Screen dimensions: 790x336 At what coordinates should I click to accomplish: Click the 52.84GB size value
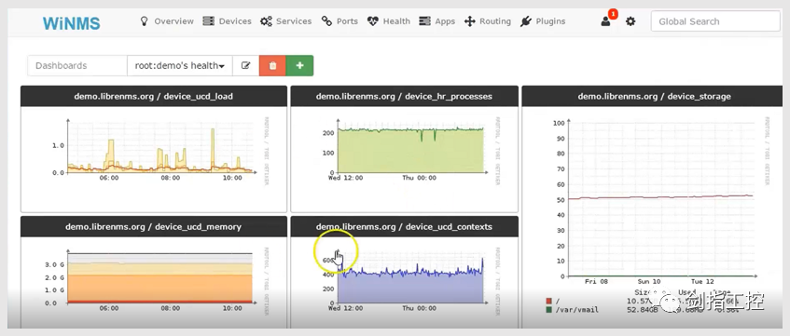643,310
